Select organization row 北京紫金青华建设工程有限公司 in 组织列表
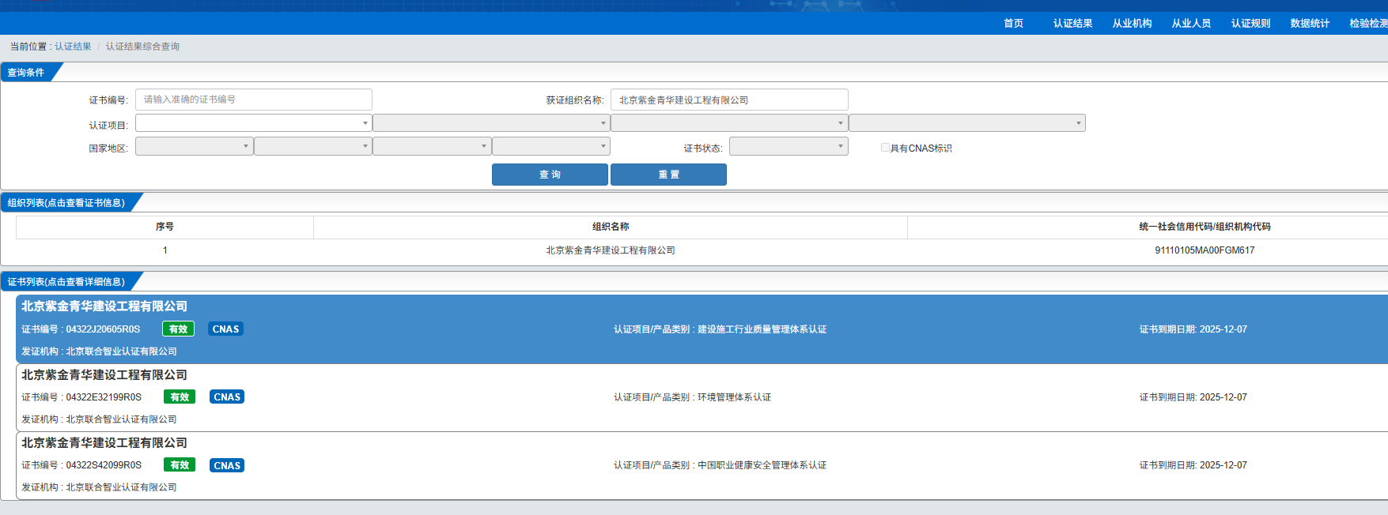Viewport: 1388px width, 515px height. (x=610, y=250)
